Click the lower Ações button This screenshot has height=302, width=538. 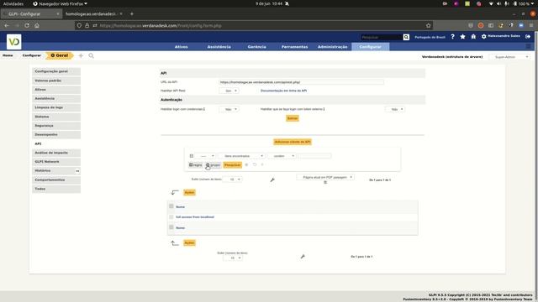[x=189, y=242]
